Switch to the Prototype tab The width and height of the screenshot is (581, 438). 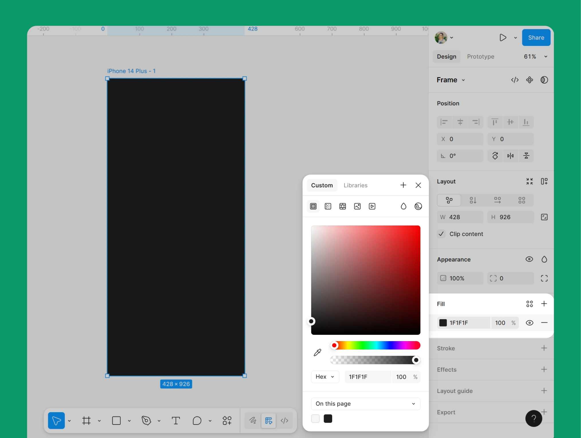tap(480, 57)
